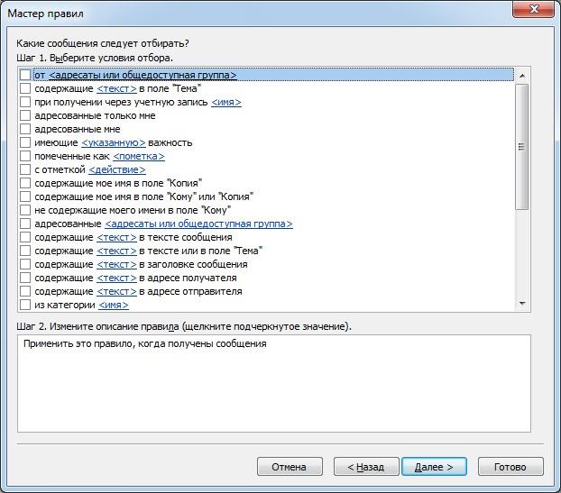561x493 pixels.
Task: Finish the wizard with Готово button
Action: [510, 467]
